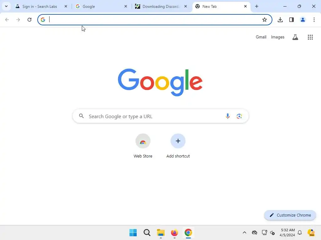Reload the page
This screenshot has width=321, height=240.
(29, 20)
